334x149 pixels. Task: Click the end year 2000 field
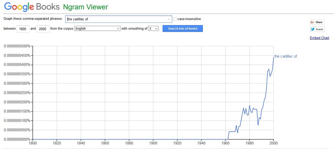[43, 29]
